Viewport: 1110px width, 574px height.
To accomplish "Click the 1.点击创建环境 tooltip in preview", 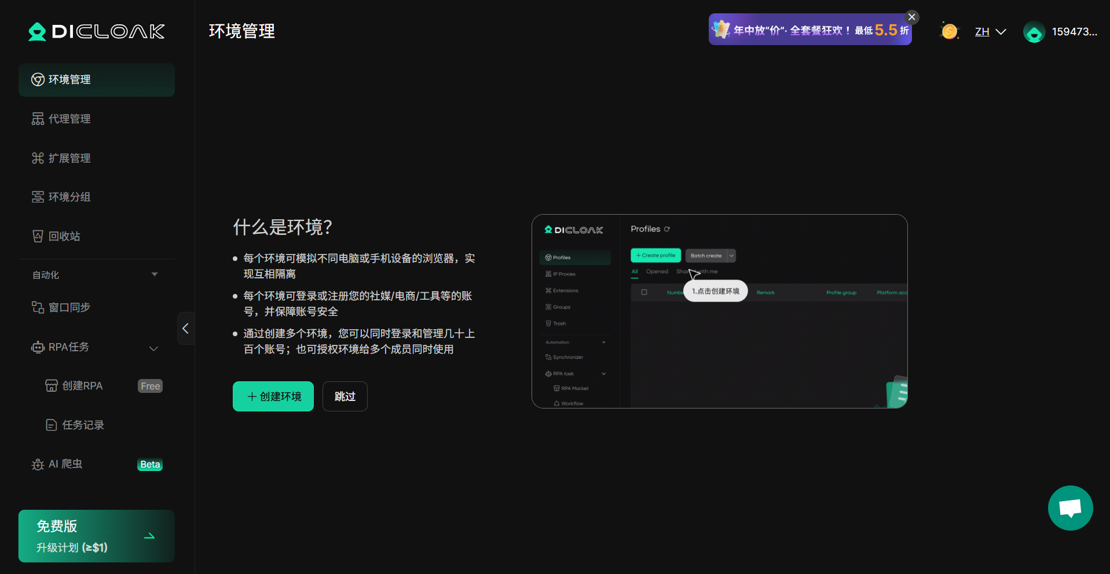I will pyautogui.click(x=716, y=291).
